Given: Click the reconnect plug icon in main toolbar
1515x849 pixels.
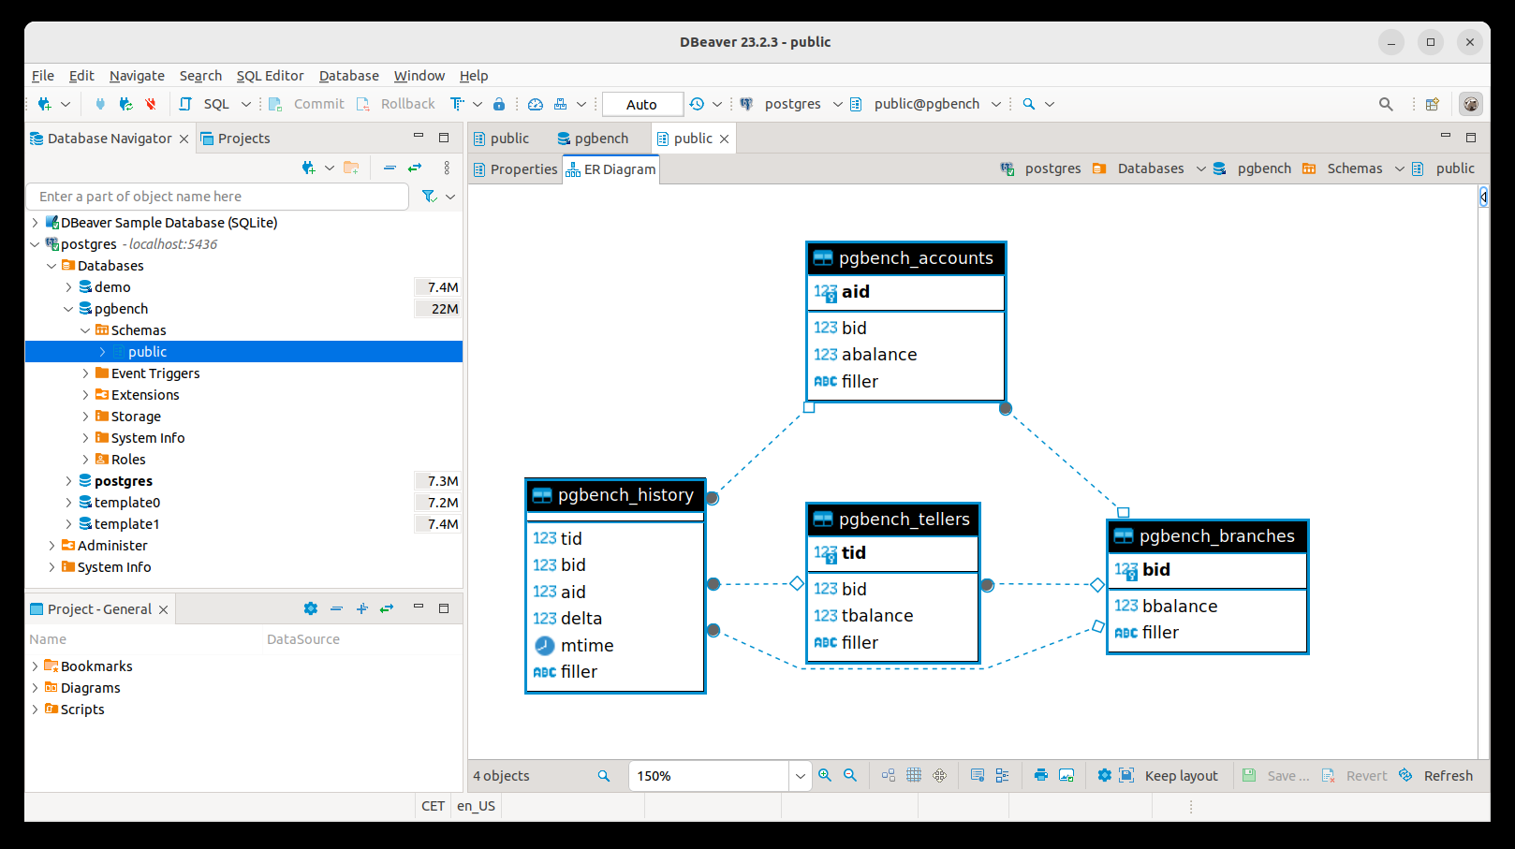Looking at the screenshot, I should tap(125, 104).
